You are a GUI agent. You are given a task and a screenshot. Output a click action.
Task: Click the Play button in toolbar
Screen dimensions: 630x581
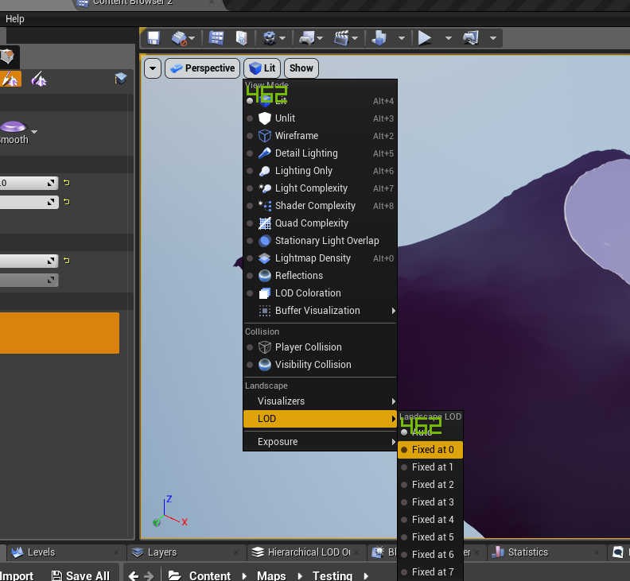[x=424, y=38]
